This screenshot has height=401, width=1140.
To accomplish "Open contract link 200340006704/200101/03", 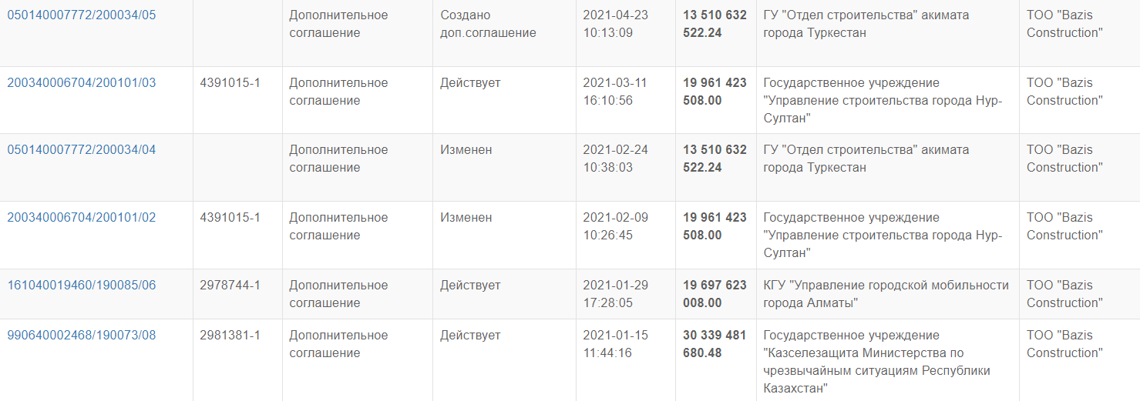I will click(x=81, y=83).
